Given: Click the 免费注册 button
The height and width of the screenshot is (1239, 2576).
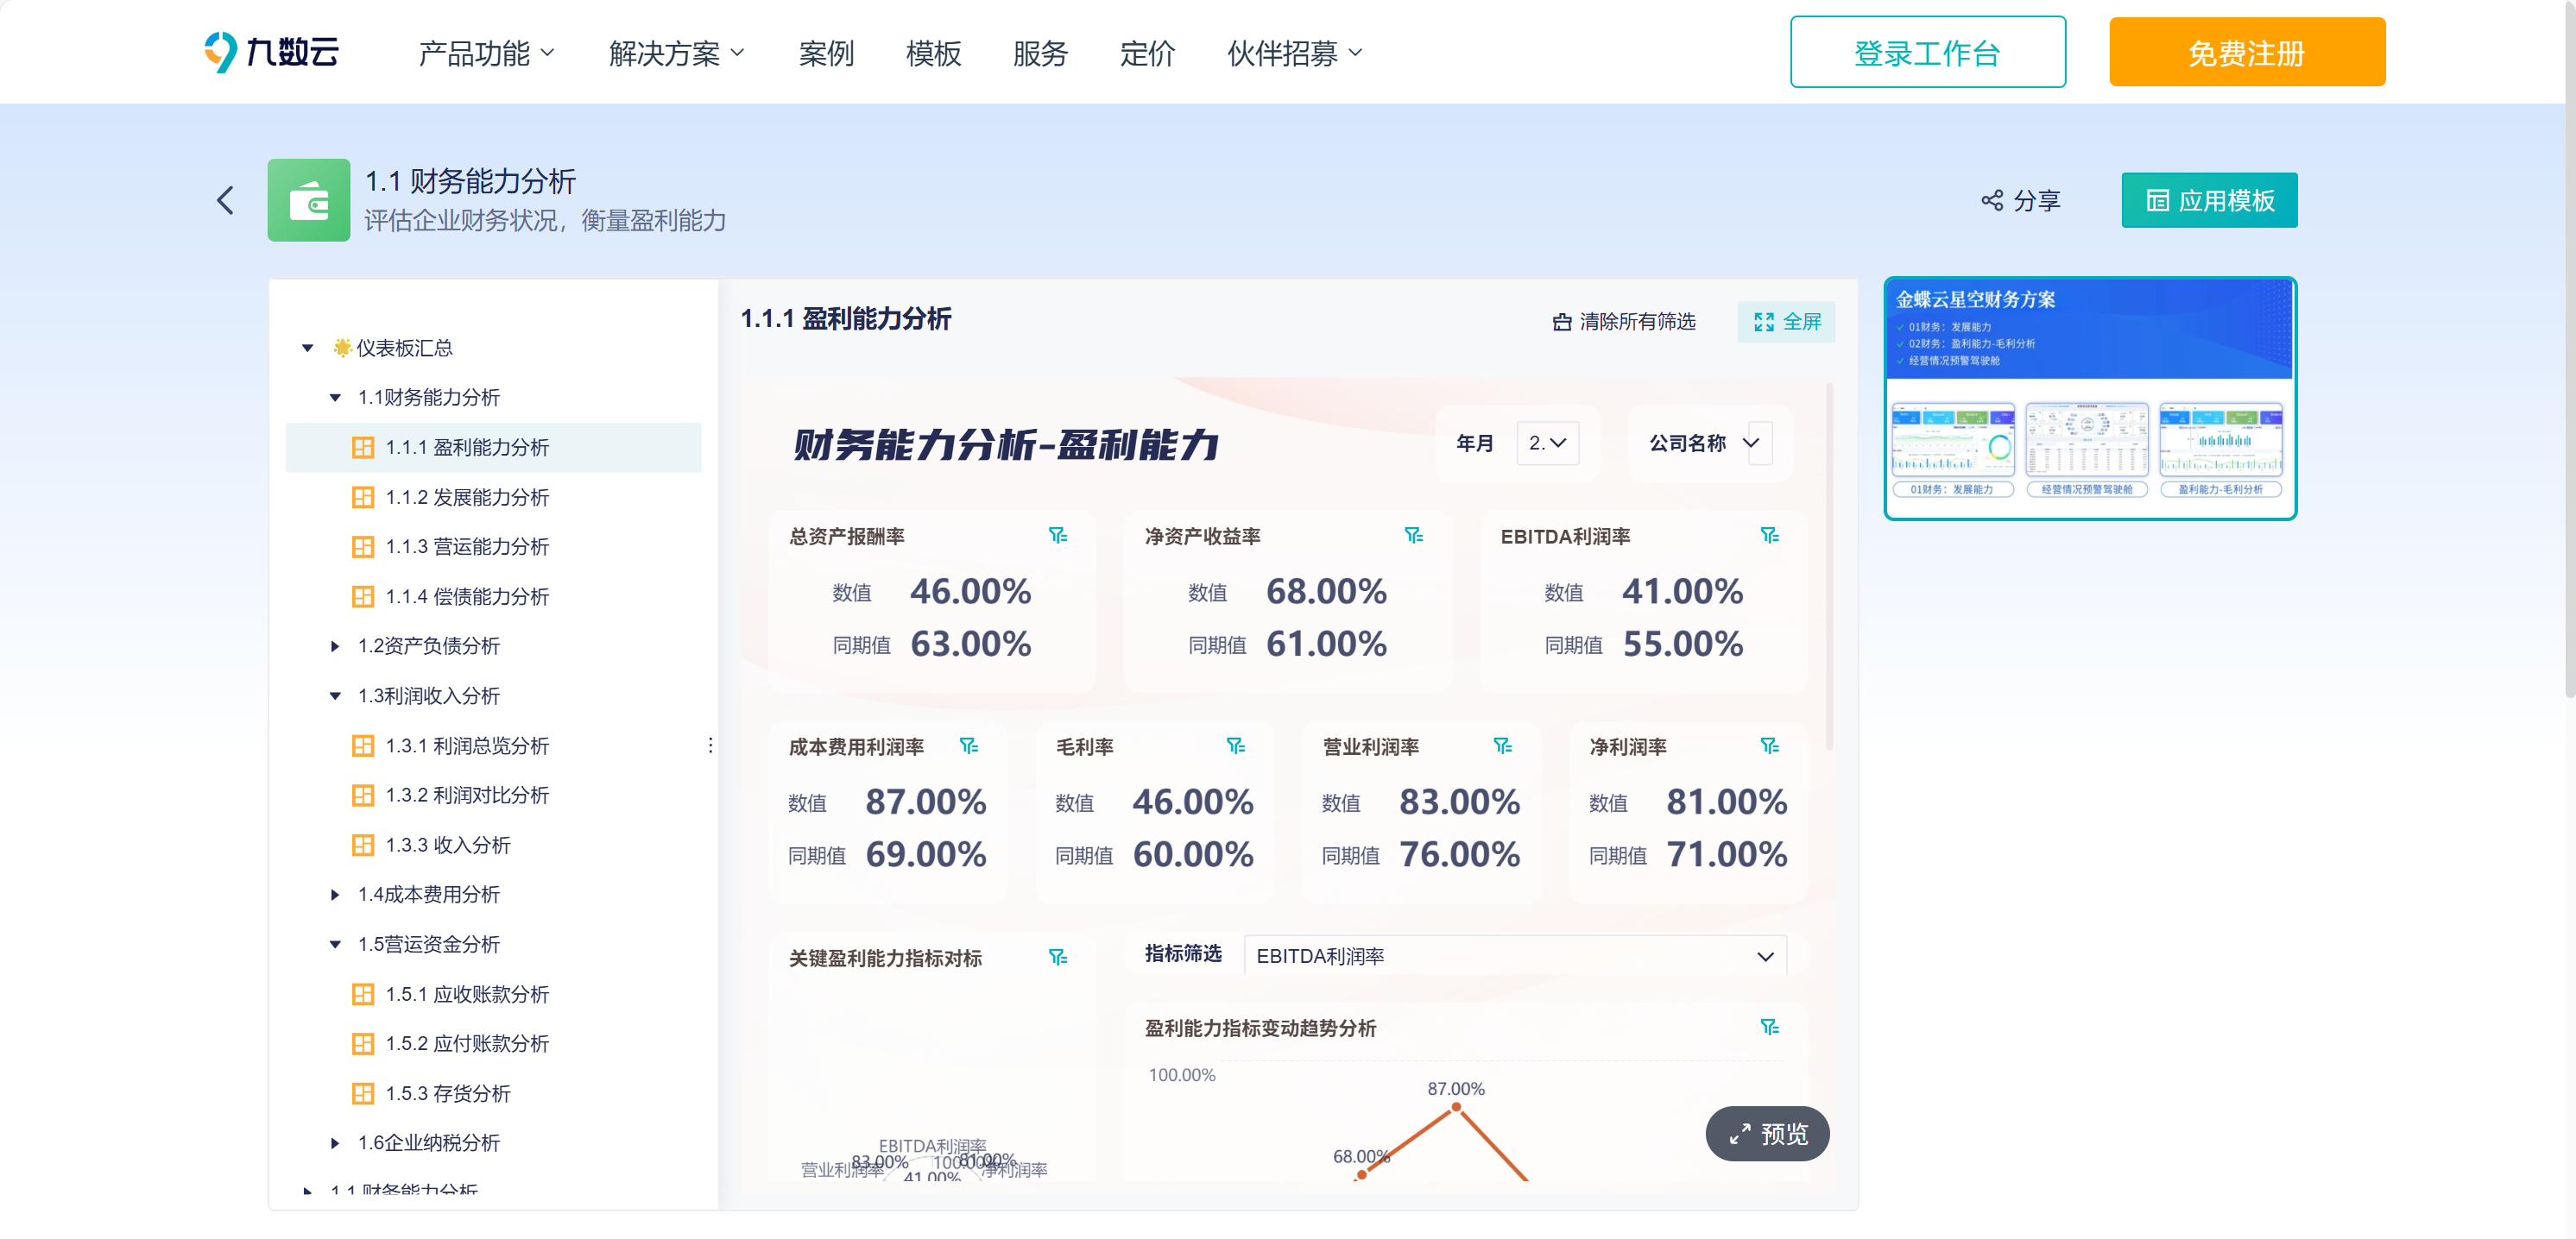Looking at the screenshot, I should 2246,51.
